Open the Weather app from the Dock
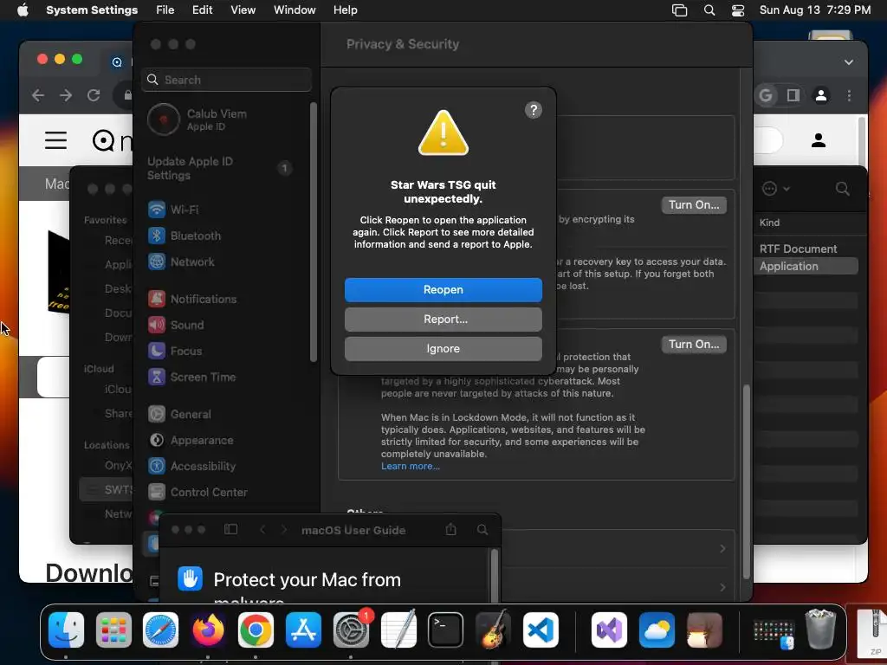This screenshot has width=887, height=665. tap(657, 630)
